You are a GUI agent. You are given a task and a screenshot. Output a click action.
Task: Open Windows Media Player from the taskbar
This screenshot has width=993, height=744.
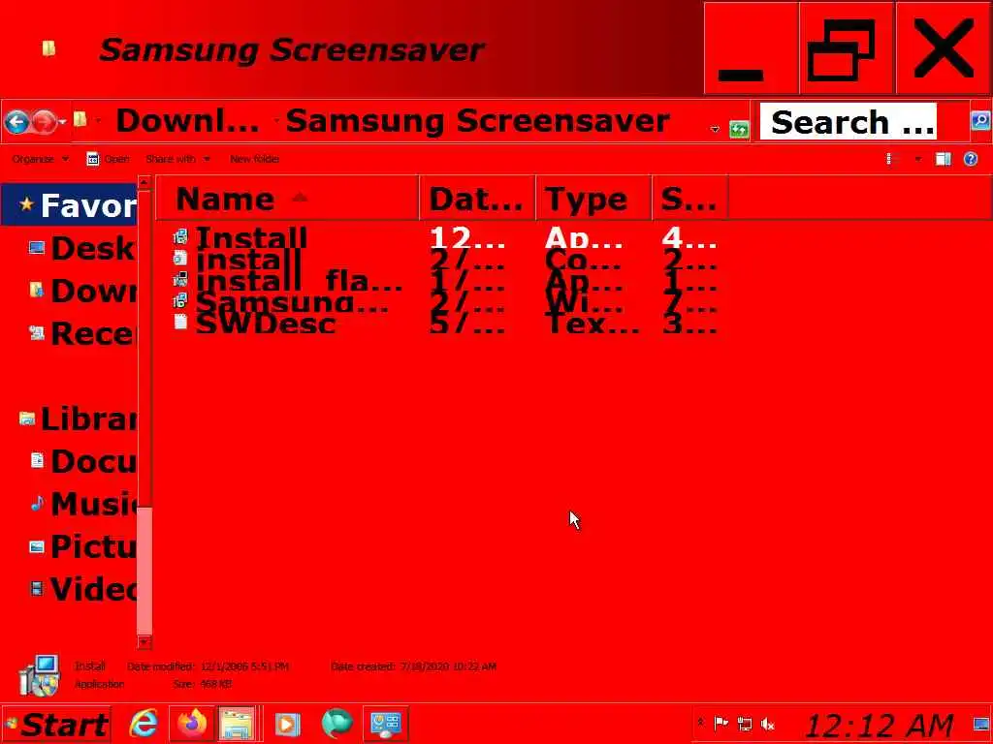tap(287, 724)
